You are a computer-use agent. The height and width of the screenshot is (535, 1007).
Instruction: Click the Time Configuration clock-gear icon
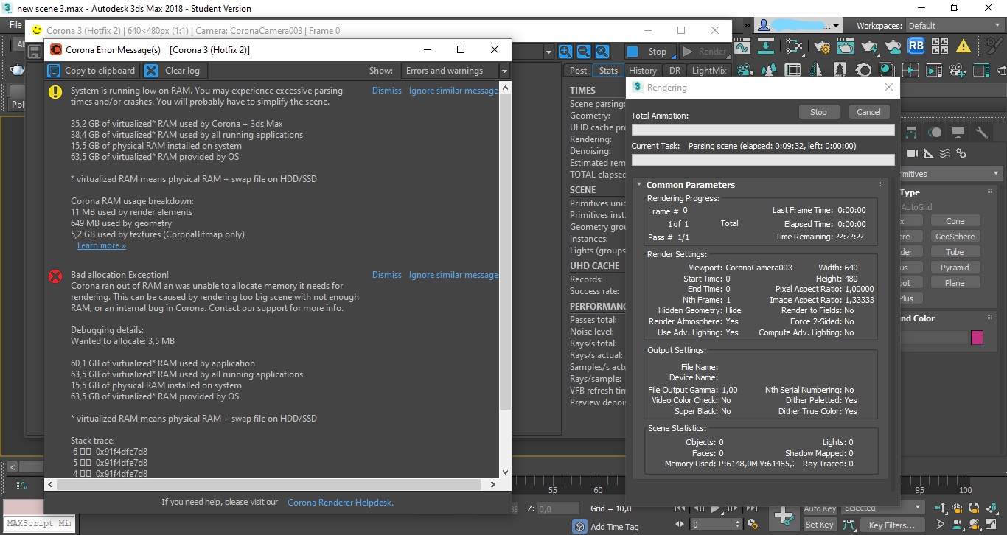753,525
